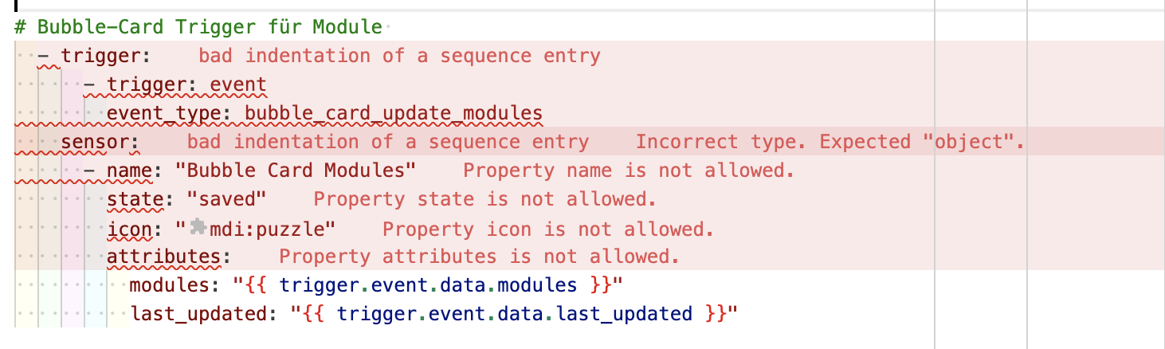Click the "Bubble Card Modules" string value
The image size is (1165, 349).
296,171
